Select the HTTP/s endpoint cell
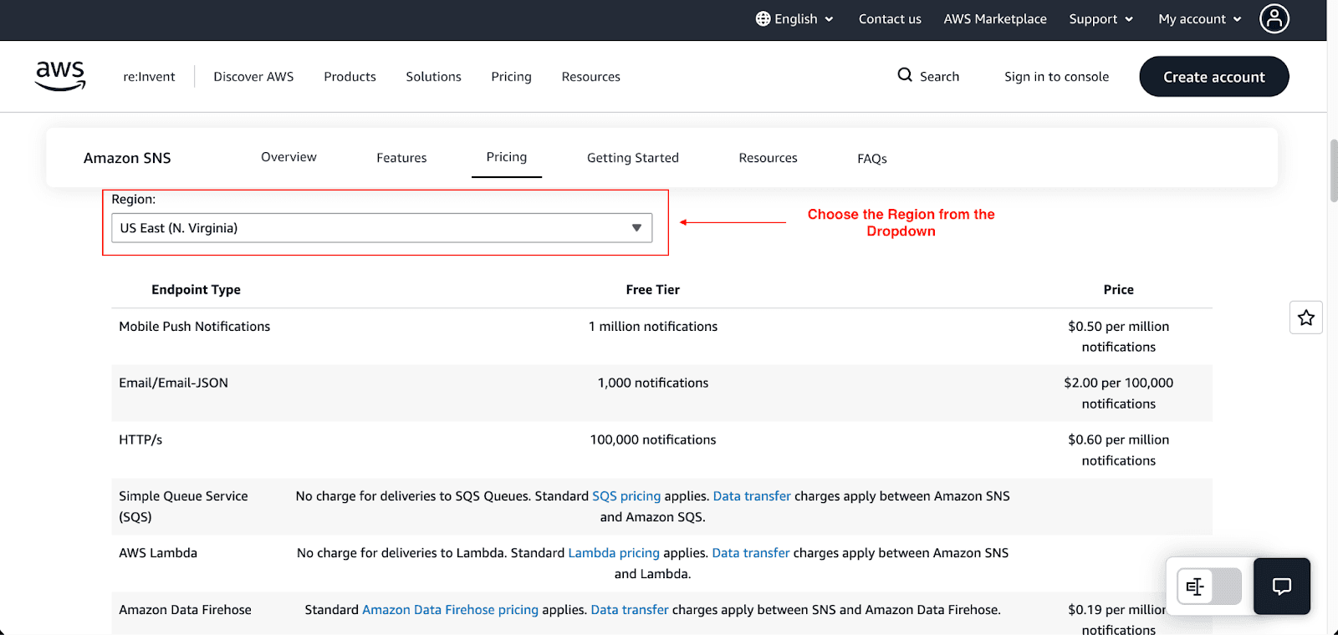This screenshot has width=1338, height=635. [x=140, y=439]
